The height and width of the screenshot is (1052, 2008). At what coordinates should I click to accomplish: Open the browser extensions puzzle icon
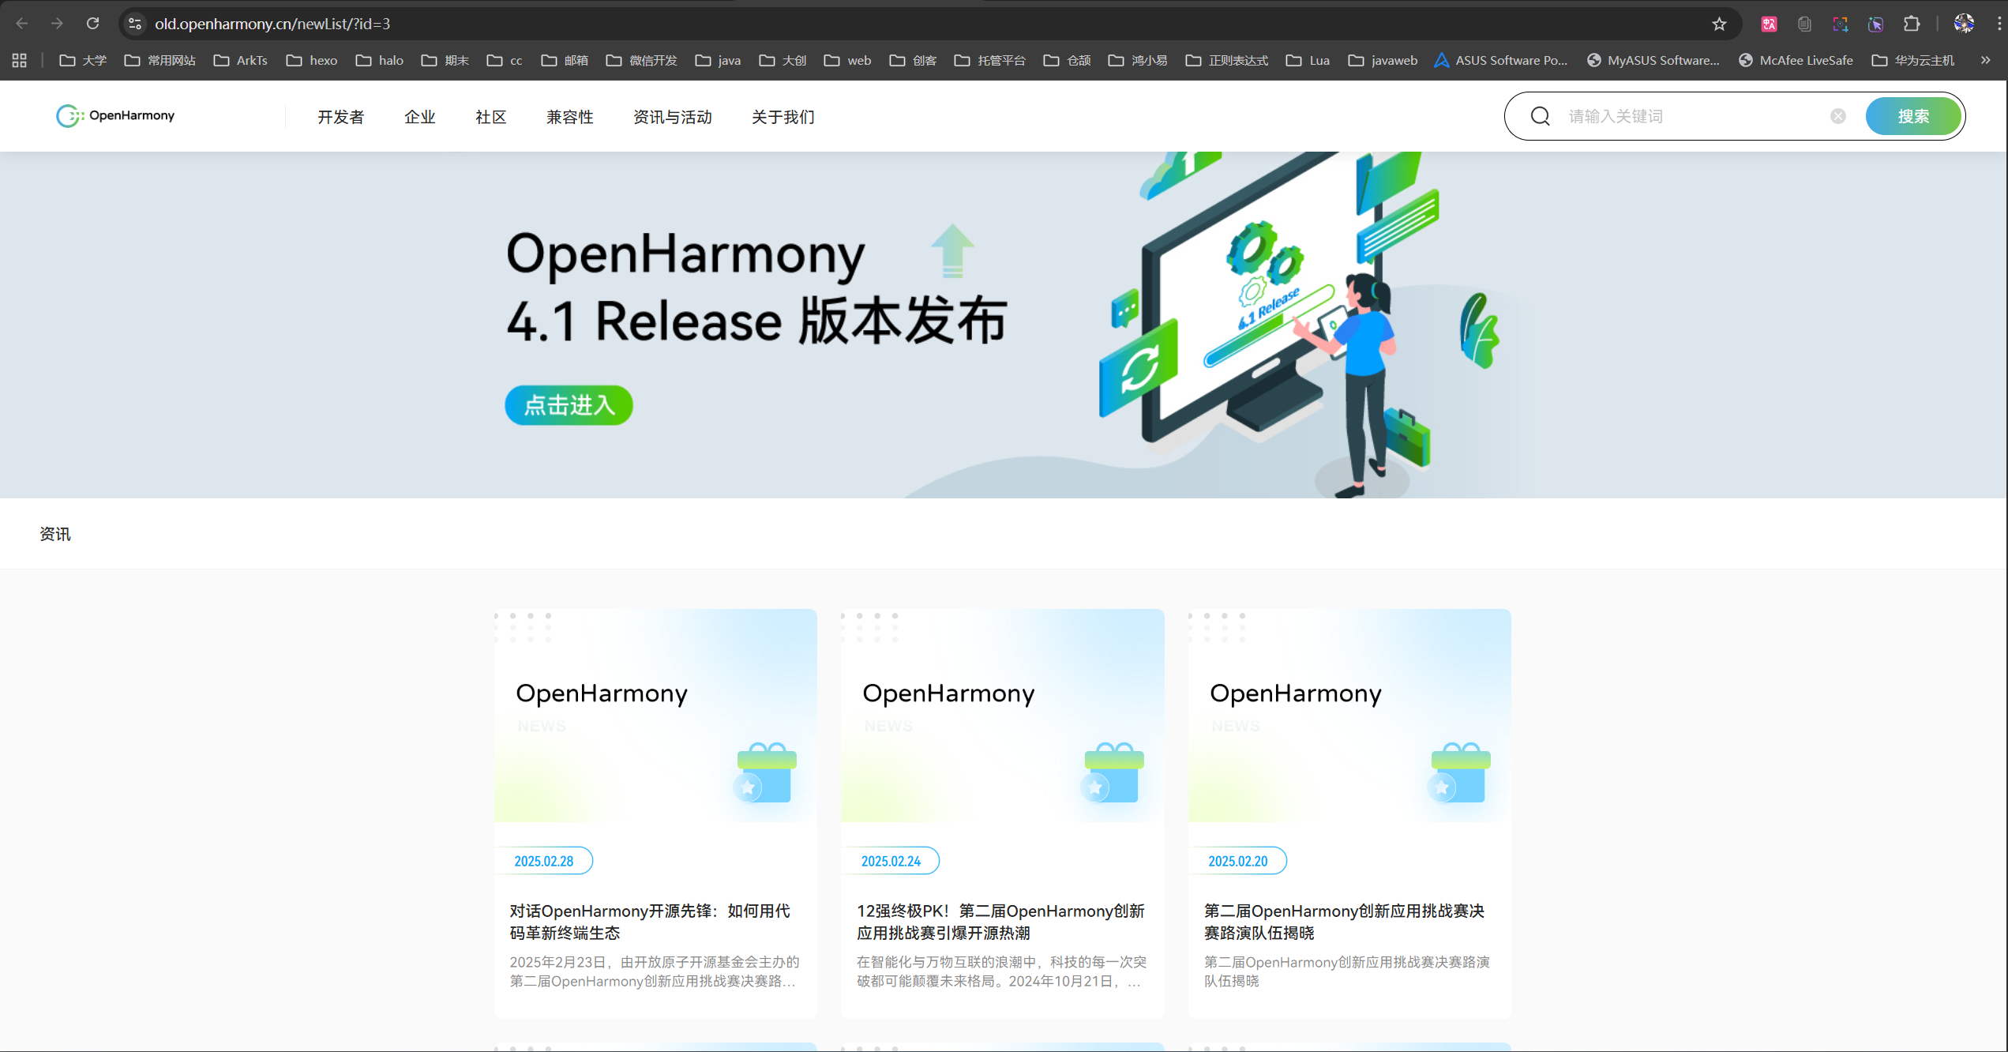pyautogui.click(x=1912, y=24)
